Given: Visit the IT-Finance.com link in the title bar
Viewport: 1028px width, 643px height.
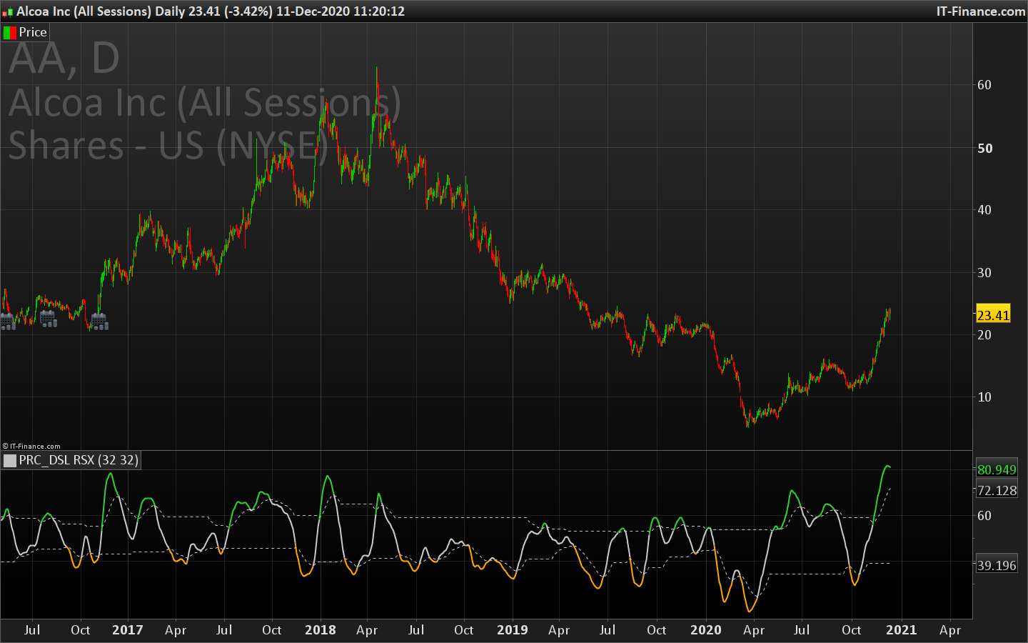Looking at the screenshot, I should tap(981, 11).
